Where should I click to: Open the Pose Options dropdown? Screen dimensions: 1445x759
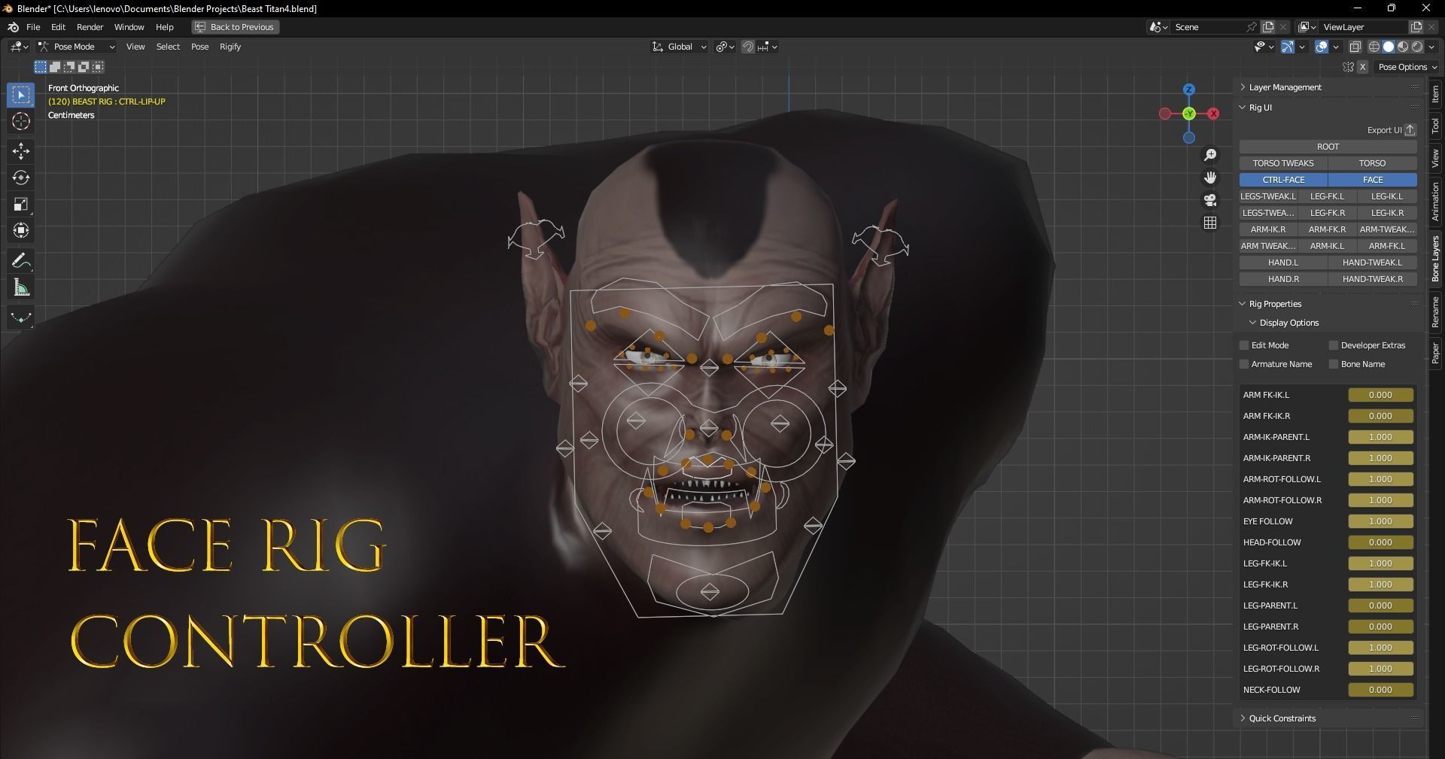1407,67
